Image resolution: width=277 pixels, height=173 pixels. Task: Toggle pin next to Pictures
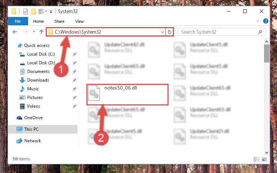[74, 98]
